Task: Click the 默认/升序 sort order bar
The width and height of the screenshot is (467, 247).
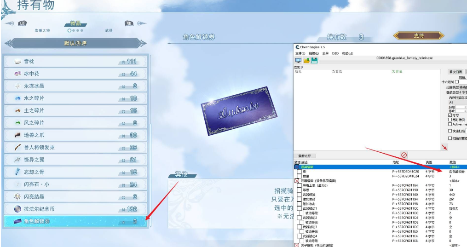Action: click(x=75, y=43)
